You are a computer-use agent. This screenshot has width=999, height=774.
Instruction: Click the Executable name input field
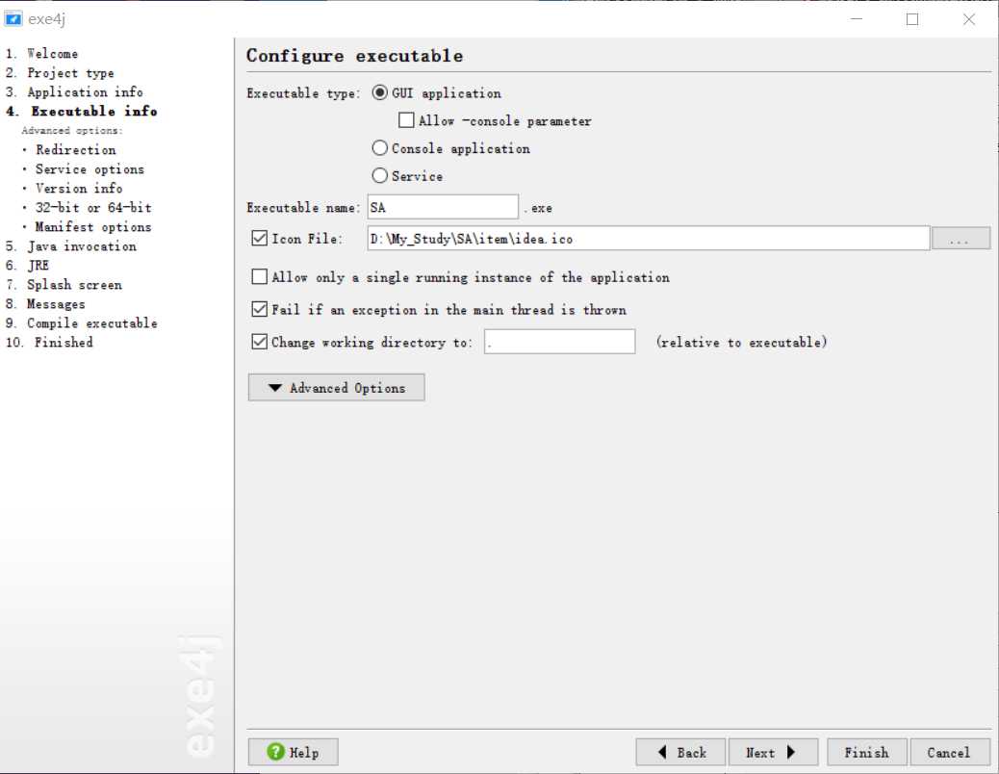(443, 207)
